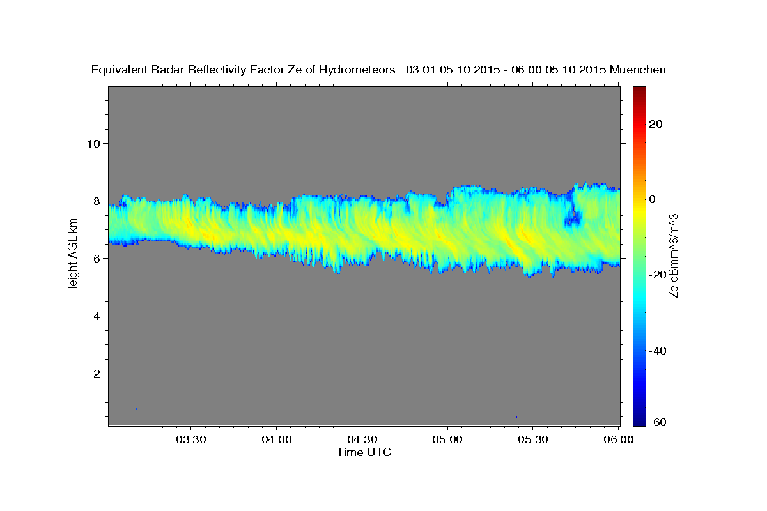Click the plot title mentioning Muenchen
Viewport: 767px width, 511px height.
tap(378, 70)
